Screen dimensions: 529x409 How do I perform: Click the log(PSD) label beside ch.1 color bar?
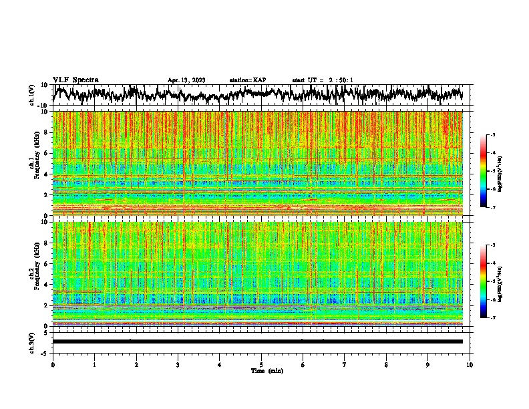(x=500, y=174)
